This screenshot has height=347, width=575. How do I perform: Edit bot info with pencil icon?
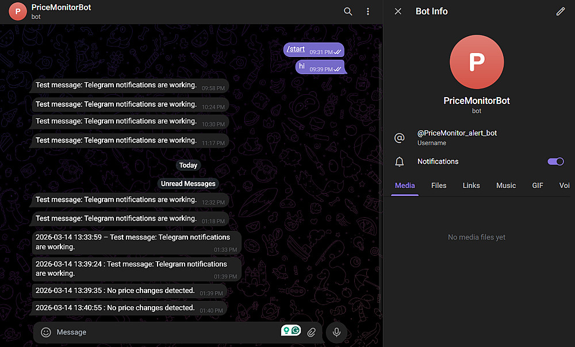point(560,11)
